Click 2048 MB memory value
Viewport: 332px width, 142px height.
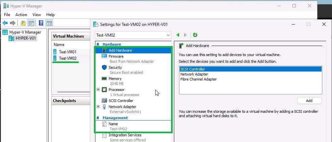117,84
